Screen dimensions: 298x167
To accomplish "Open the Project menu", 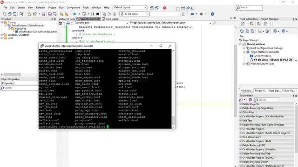I will pyautogui.click(x=52, y=7).
